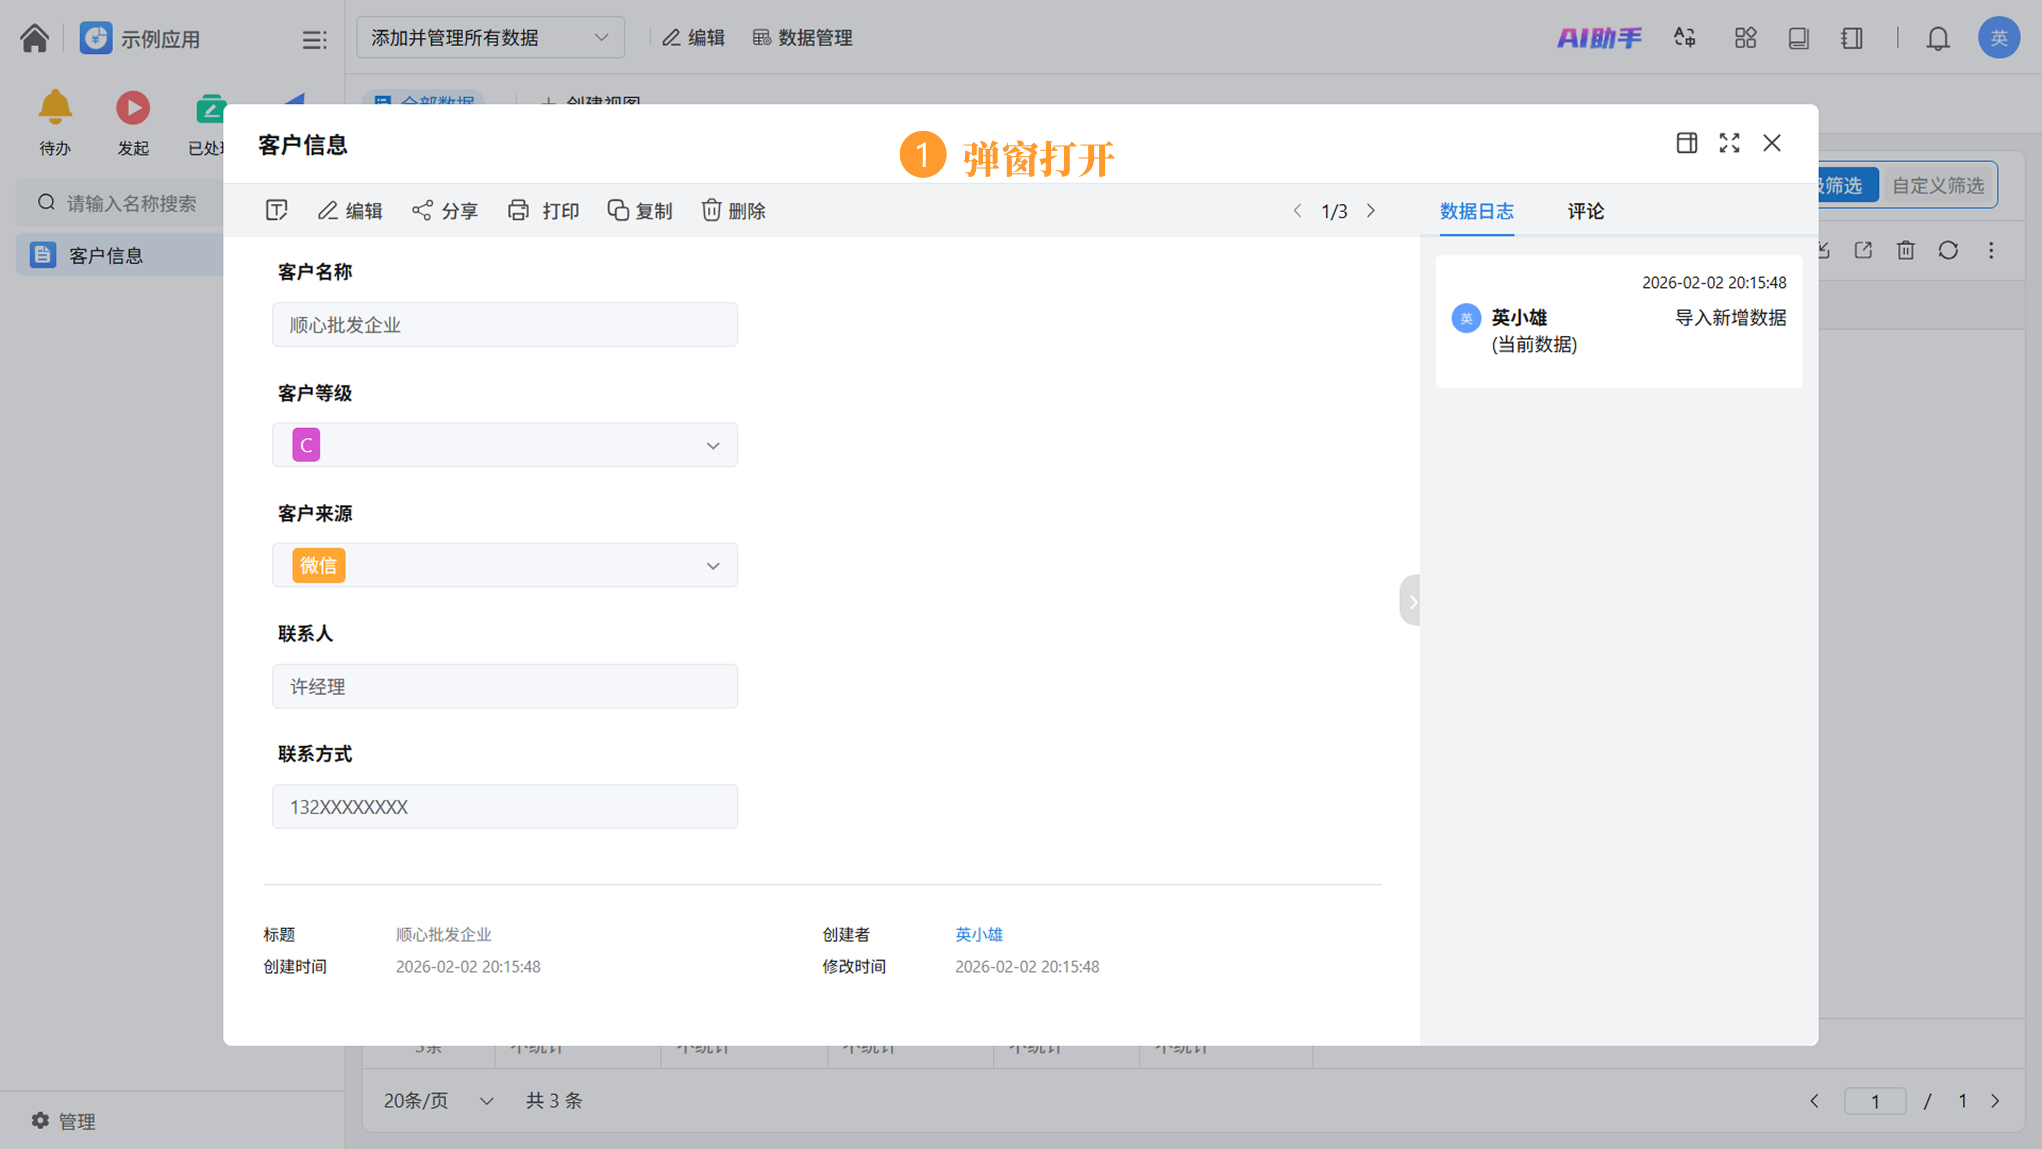
Task: Click the share icon in record toolbar
Action: coord(422,211)
